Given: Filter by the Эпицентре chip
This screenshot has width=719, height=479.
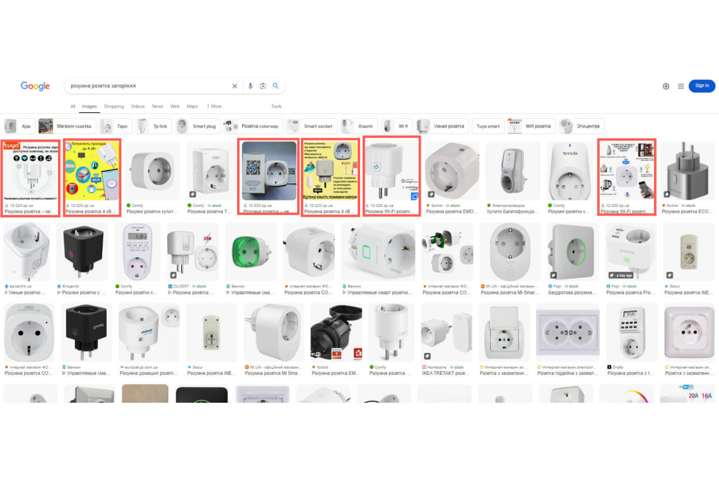Looking at the screenshot, I should [x=581, y=126].
